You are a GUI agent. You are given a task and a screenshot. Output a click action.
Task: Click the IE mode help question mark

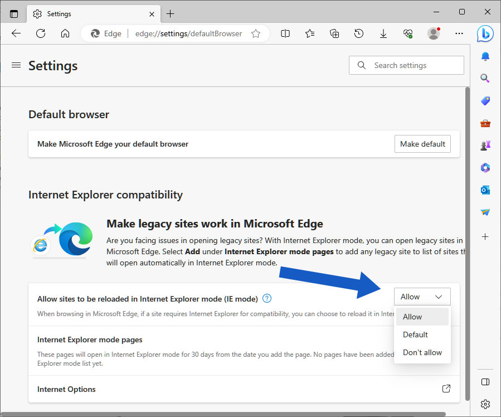click(267, 298)
